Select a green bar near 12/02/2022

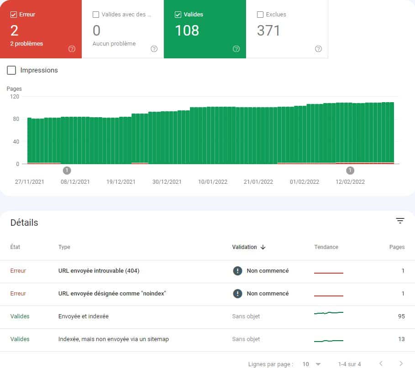click(351, 132)
